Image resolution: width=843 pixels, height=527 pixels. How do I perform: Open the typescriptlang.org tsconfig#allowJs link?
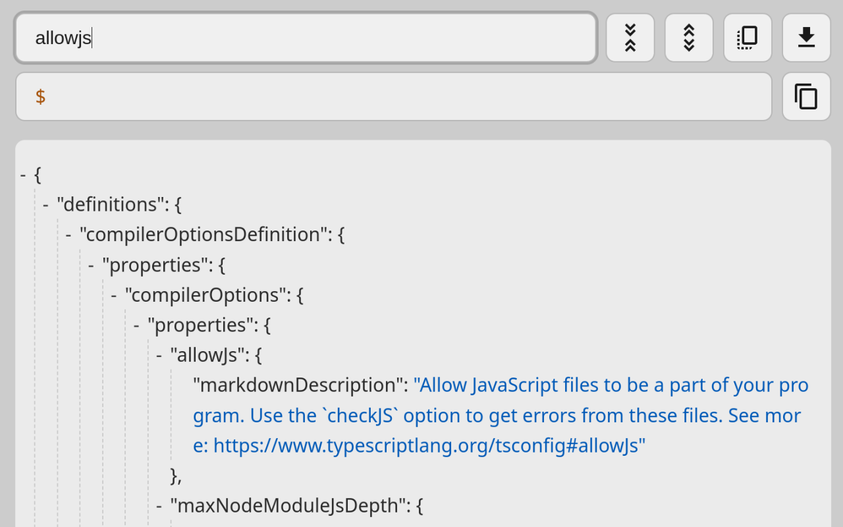pyautogui.click(x=428, y=445)
